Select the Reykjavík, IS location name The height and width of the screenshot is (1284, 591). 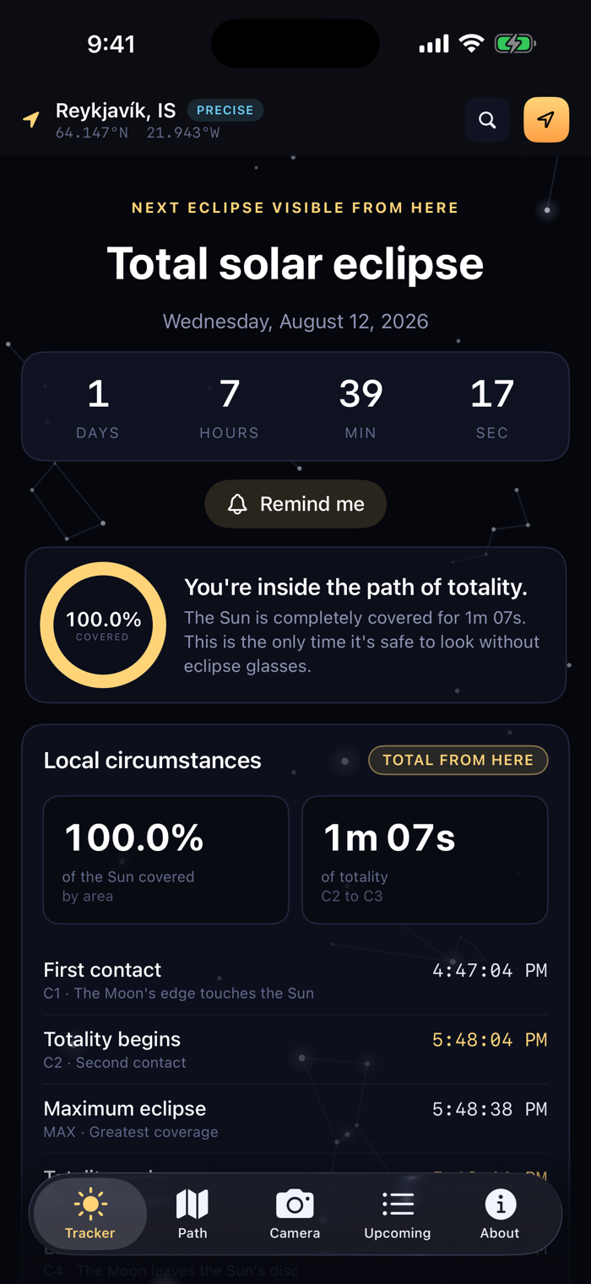coord(116,111)
